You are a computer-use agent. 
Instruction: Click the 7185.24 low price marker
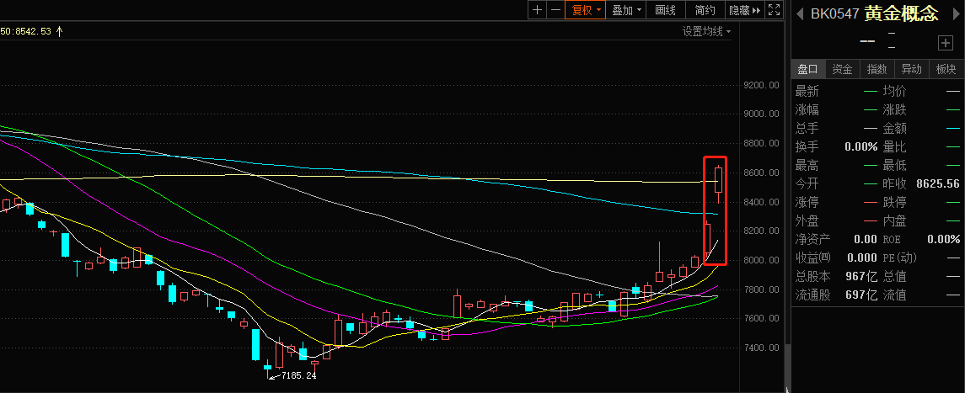(298, 375)
